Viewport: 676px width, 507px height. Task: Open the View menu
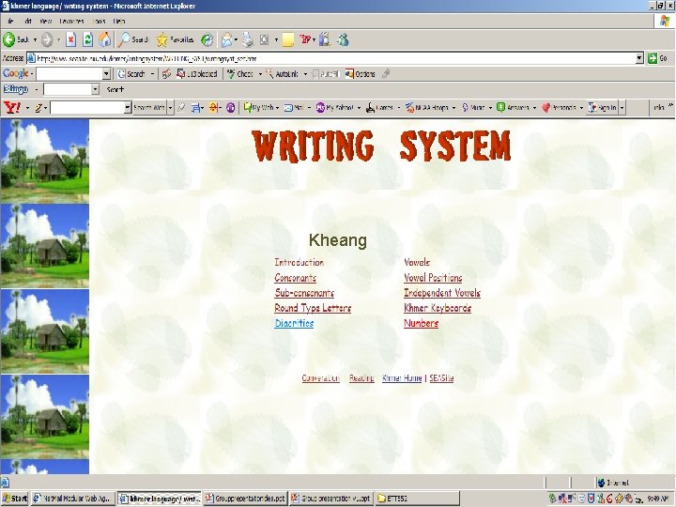pos(46,21)
